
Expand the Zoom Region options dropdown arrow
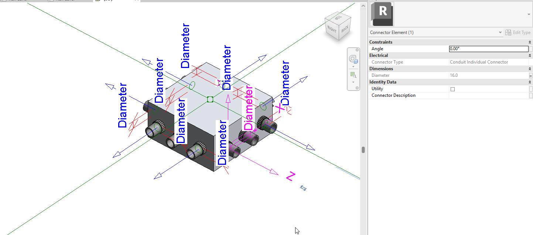click(353, 82)
